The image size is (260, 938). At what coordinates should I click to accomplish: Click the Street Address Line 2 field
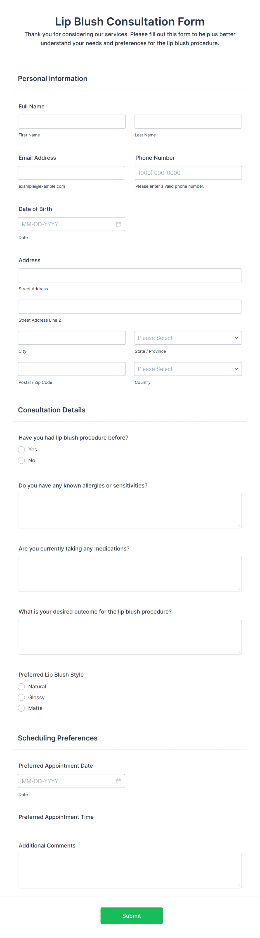point(130,307)
